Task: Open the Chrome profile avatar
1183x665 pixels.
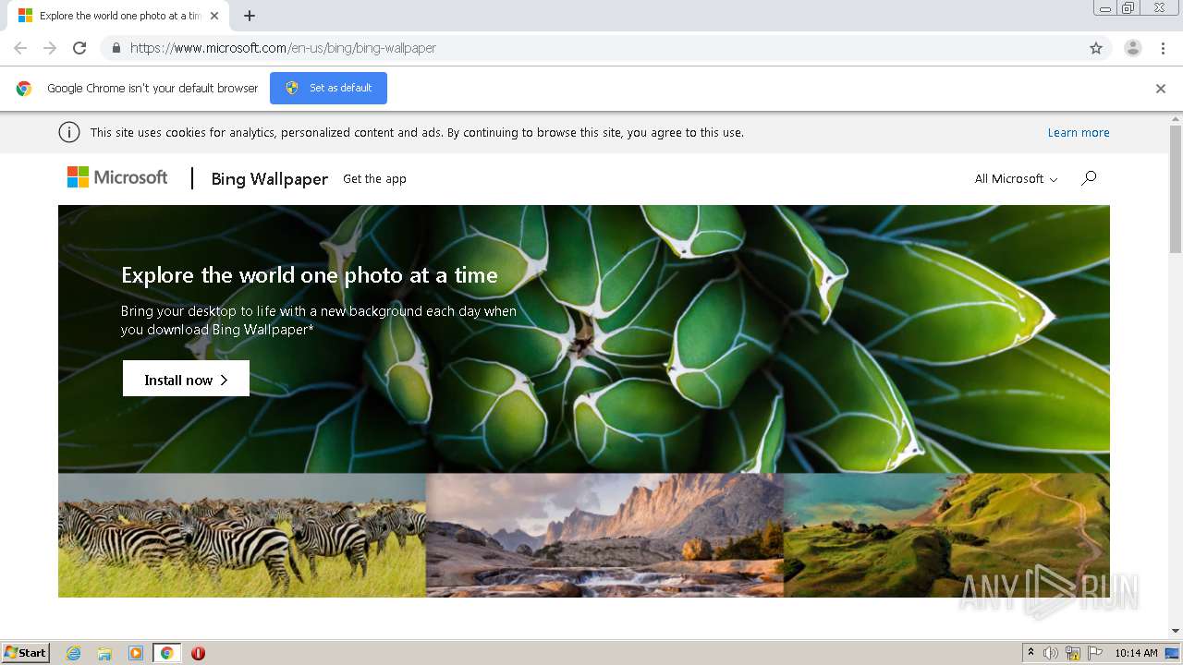Action: (1133, 48)
